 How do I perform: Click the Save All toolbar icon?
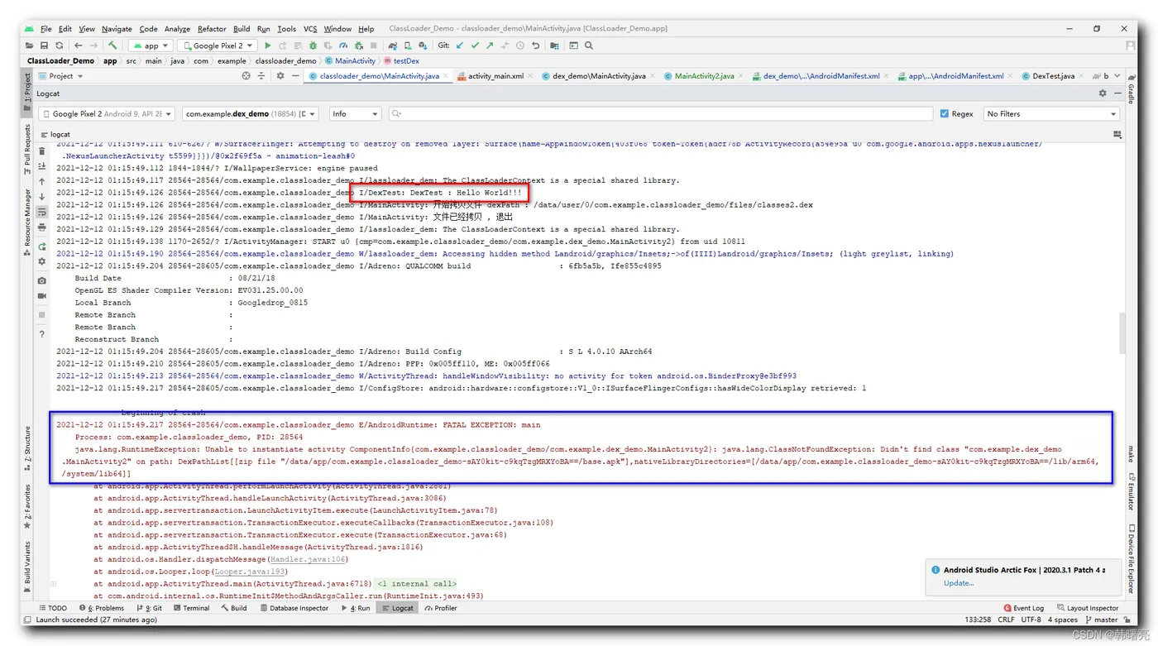[x=45, y=45]
